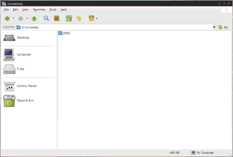Expand the address bar dropdown
The height and width of the screenshot is (157, 233).
214,27
